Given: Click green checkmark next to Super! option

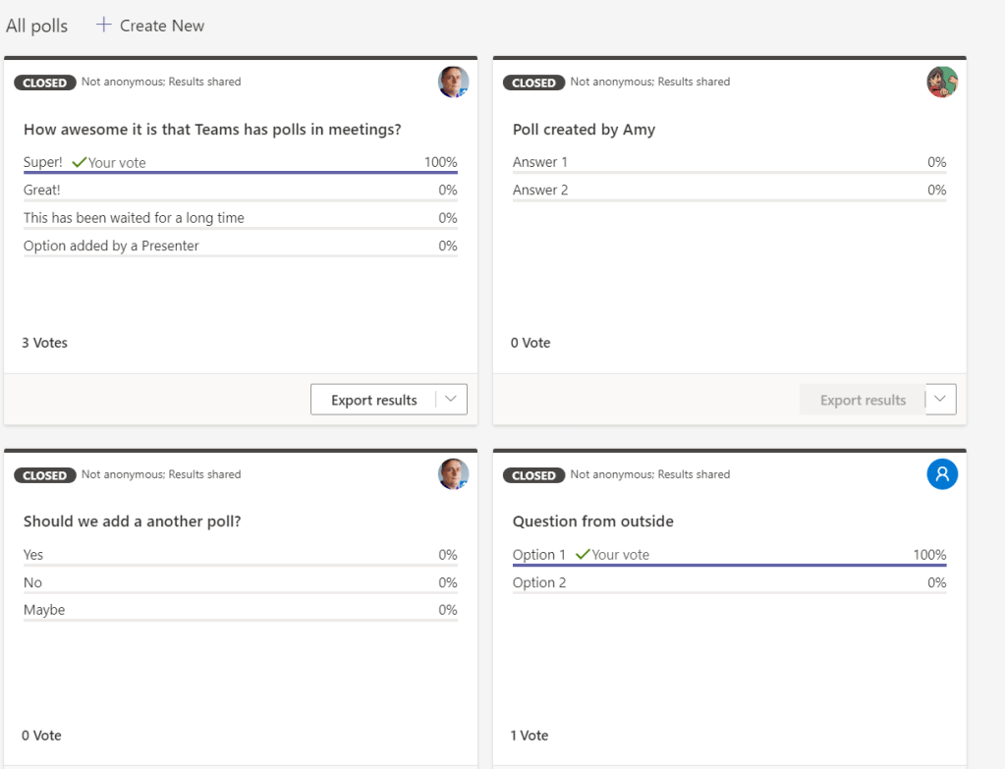Looking at the screenshot, I should [79, 162].
